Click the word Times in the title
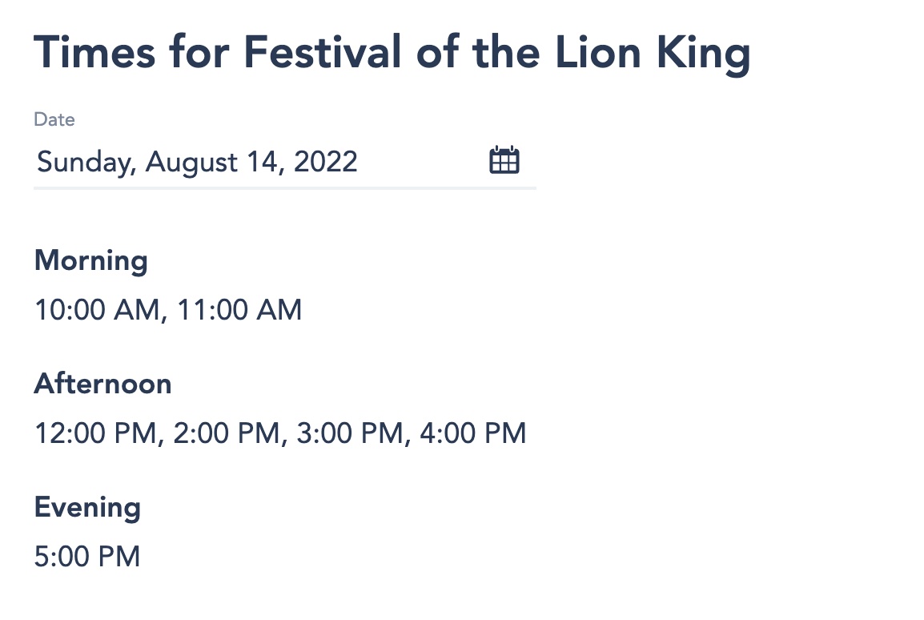 coord(92,53)
